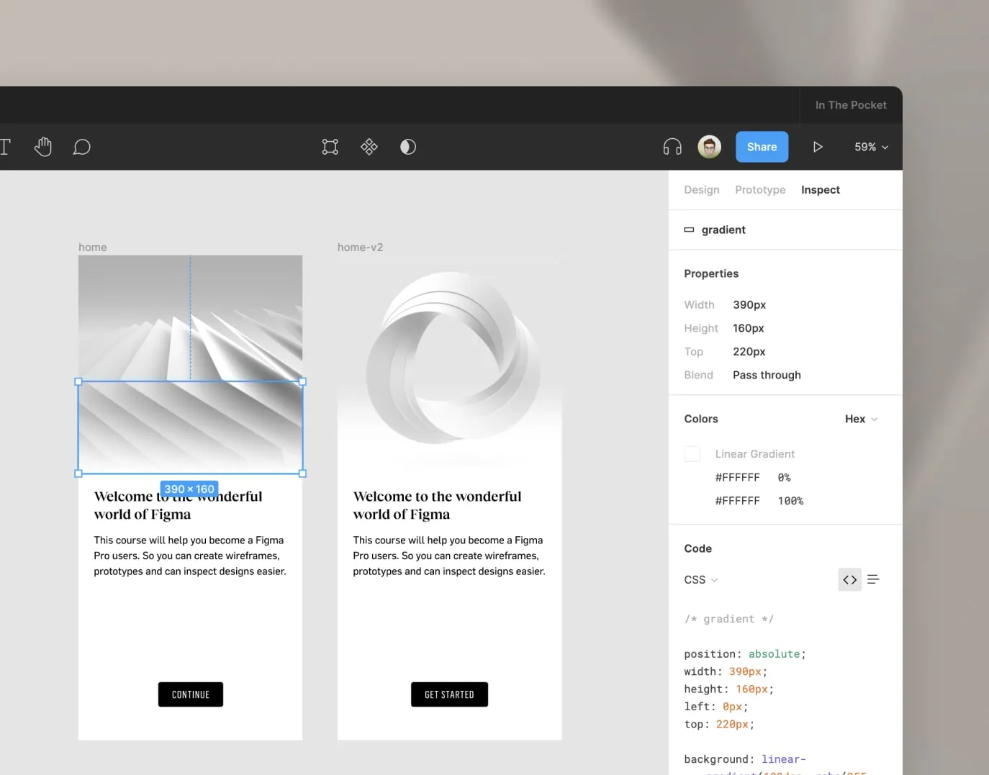
Task: Switch to the Prototype tab
Action: point(760,189)
